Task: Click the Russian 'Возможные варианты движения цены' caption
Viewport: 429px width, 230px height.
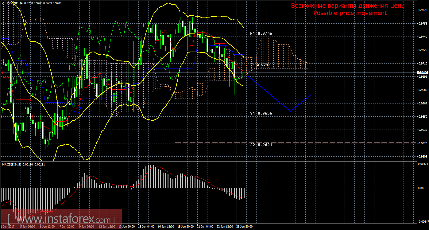Action: [348, 6]
